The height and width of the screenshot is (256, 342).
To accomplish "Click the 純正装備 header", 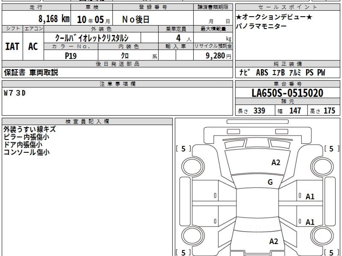I will pyautogui.click(x=288, y=64).
